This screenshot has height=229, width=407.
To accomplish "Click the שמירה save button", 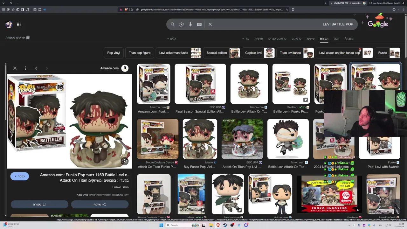I will click(x=39, y=204).
